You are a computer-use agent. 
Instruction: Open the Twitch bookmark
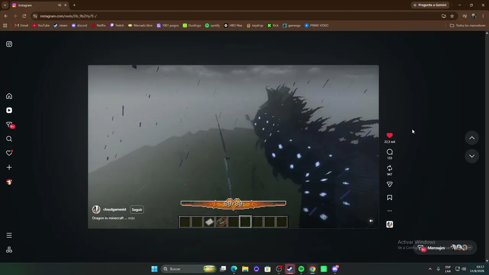117,26
